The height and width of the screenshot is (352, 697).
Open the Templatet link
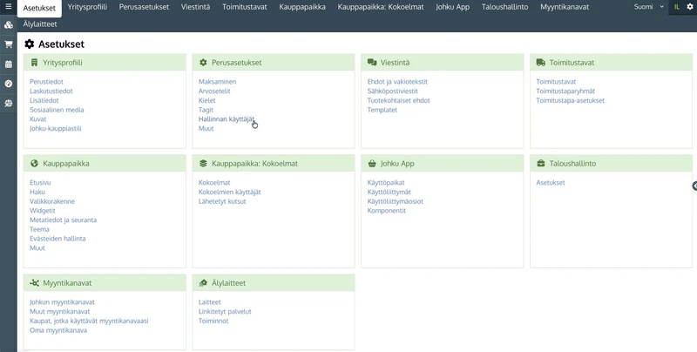click(382, 110)
